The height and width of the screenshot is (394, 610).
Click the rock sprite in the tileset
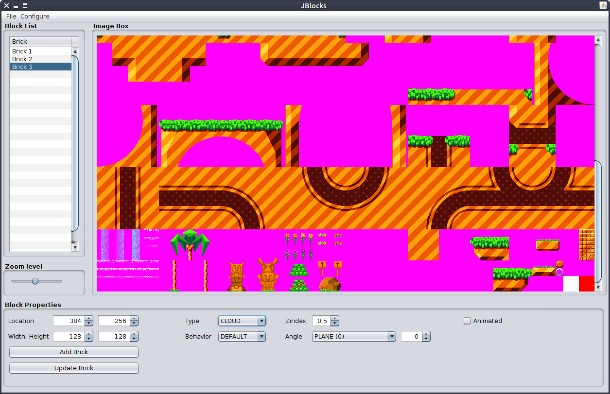[x=330, y=284]
